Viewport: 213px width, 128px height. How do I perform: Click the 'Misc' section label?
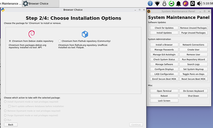click(150, 85)
